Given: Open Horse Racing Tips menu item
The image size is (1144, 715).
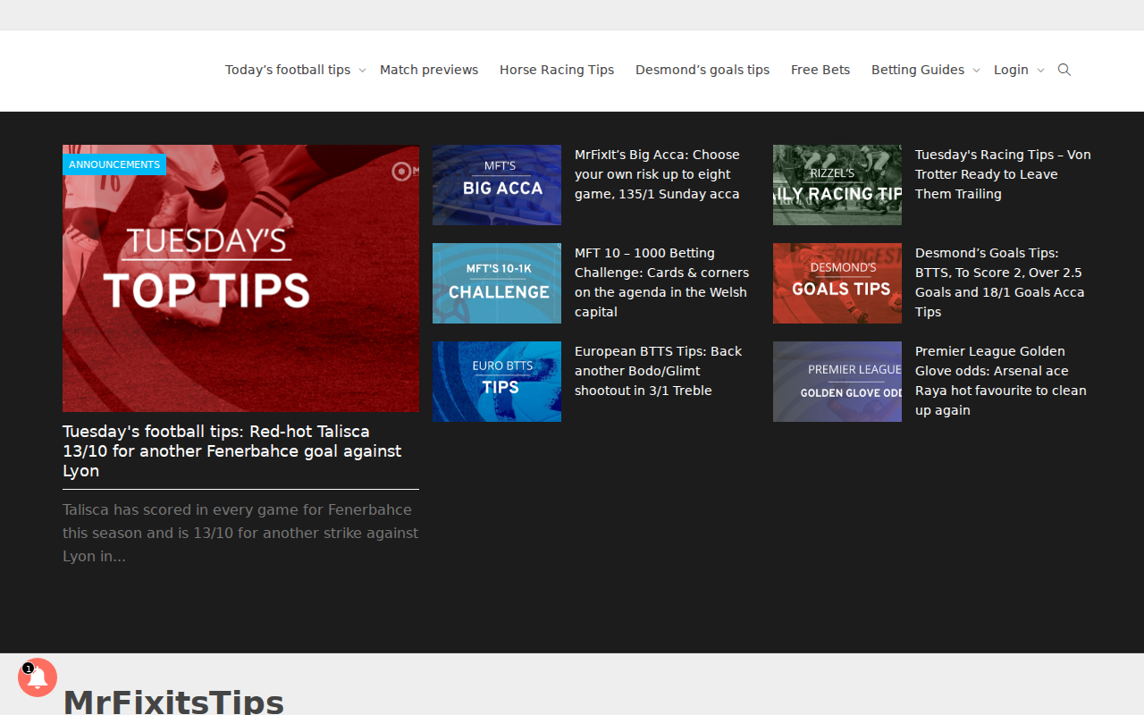Looking at the screenshot, I should [x=557, y=70].
